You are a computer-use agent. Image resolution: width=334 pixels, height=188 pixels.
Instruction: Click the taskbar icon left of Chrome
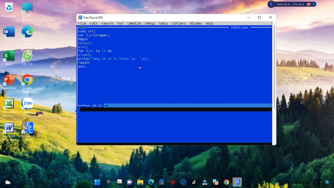click(216, 182)
